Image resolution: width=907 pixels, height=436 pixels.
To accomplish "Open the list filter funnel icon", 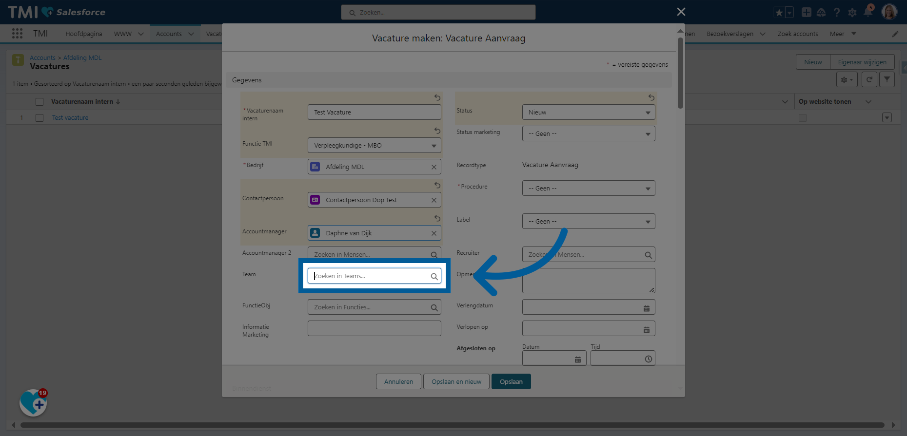I will click(x=887, y=79).
